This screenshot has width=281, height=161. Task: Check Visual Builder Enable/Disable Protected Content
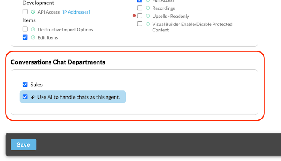click(x=139, y=24)
